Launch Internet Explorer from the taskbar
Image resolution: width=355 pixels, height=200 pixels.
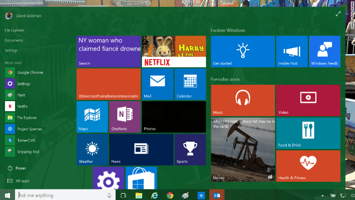[x=154, y=195]
